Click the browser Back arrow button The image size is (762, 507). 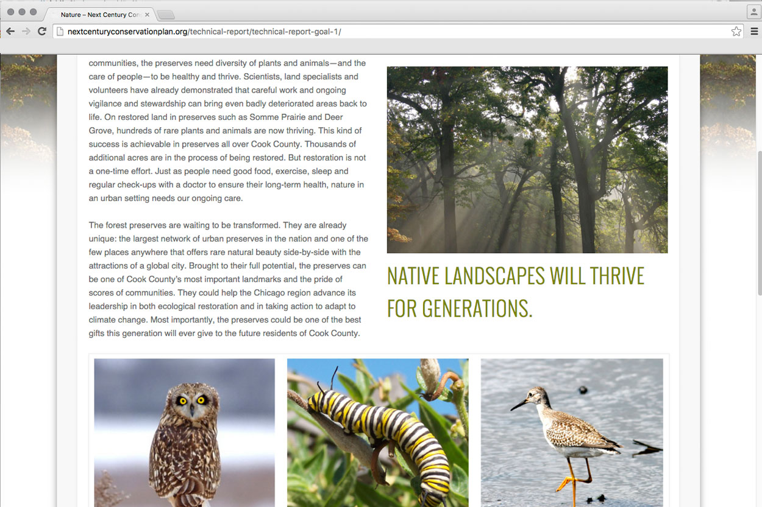(10, 31)
